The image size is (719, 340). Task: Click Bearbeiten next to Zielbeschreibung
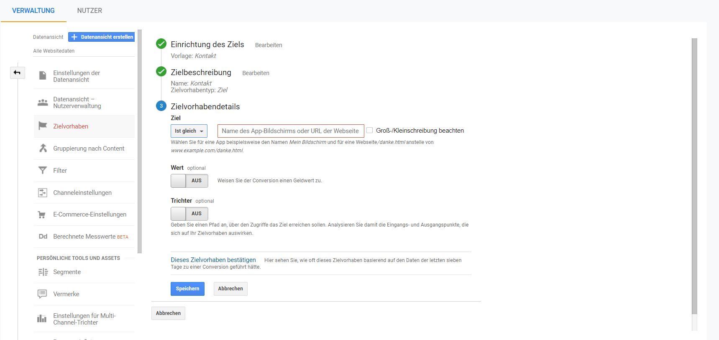[256, 73]
